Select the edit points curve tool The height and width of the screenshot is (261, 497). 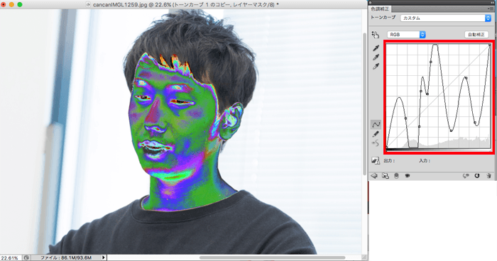tap(376, 125)
